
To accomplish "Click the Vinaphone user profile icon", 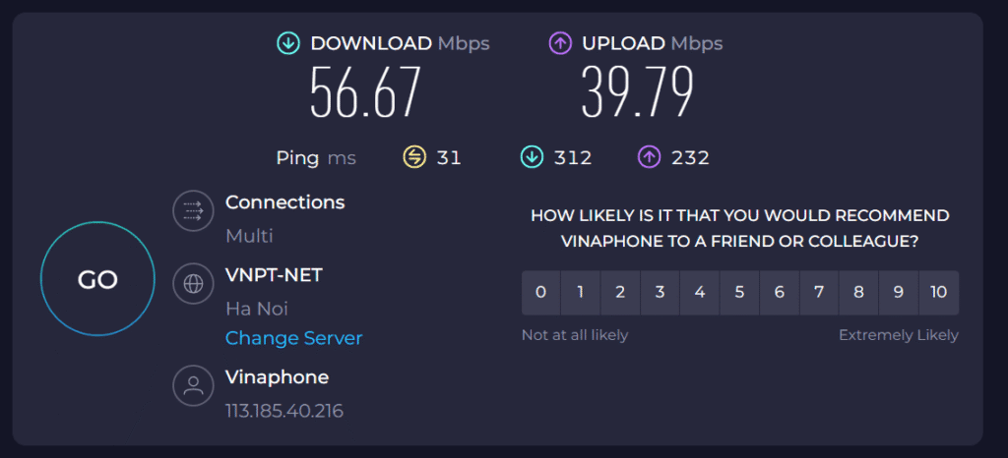I will (x=193, y=385).
